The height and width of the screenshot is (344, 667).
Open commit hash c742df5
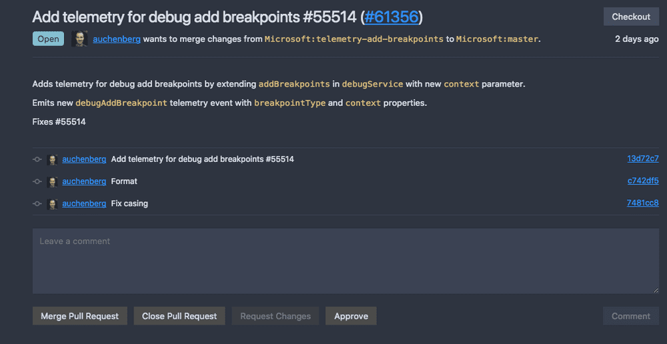pos(642,181)
